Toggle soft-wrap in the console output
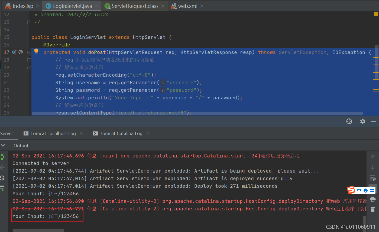The height and width of the screenshot is (232, 379). point(373,178)
